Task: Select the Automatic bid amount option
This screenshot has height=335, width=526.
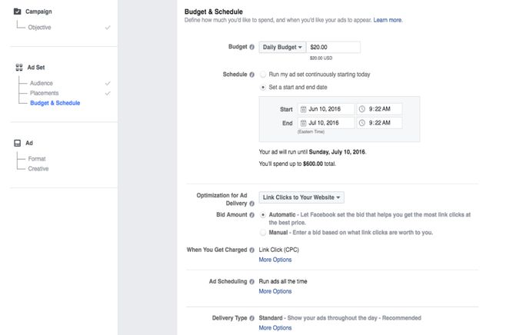Action: click(x=264, y=215)
